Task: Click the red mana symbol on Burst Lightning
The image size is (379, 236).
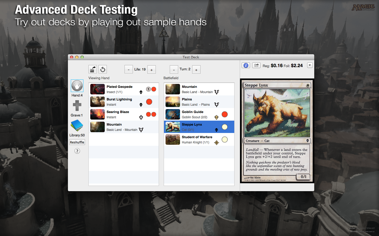Action: click(x=149, y=102)
